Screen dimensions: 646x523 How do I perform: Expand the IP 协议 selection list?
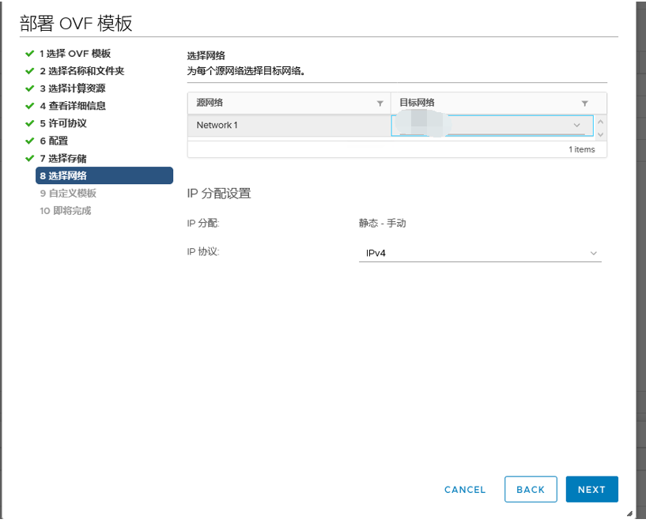593,253
